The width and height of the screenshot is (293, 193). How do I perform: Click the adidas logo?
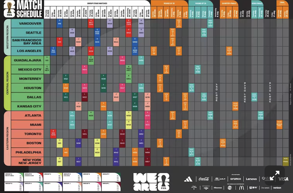click(x=188, y=179)
